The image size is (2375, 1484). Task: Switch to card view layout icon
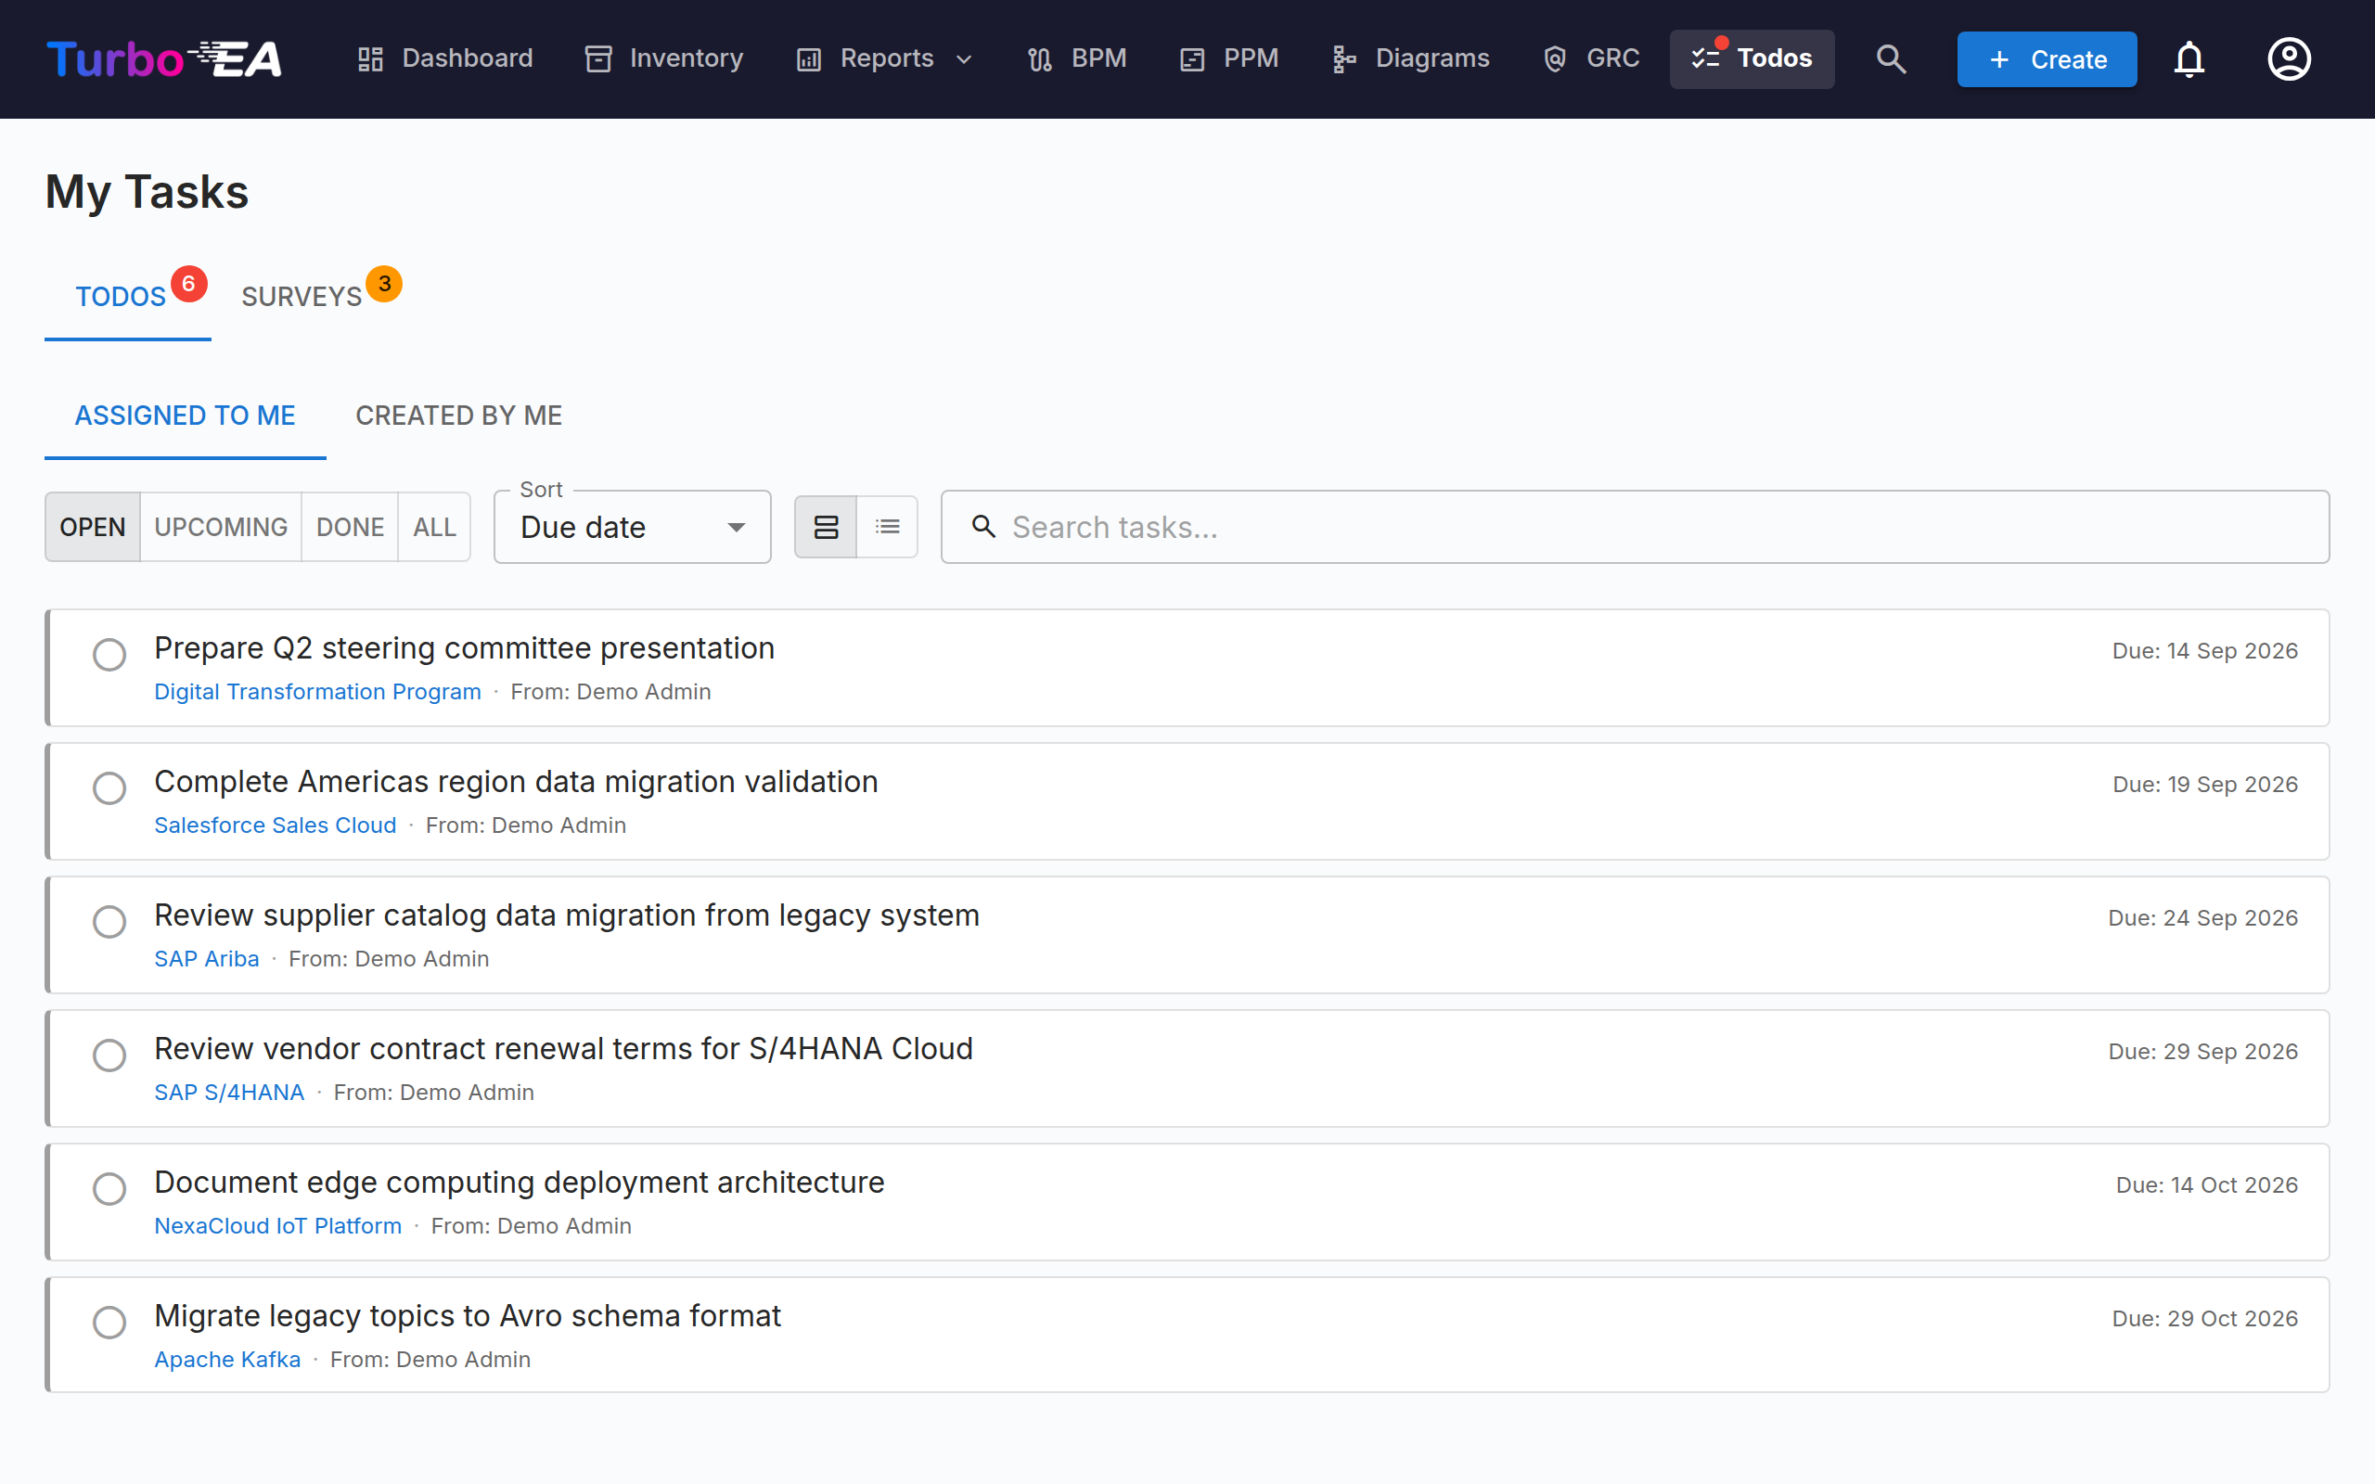click(826, 527)
